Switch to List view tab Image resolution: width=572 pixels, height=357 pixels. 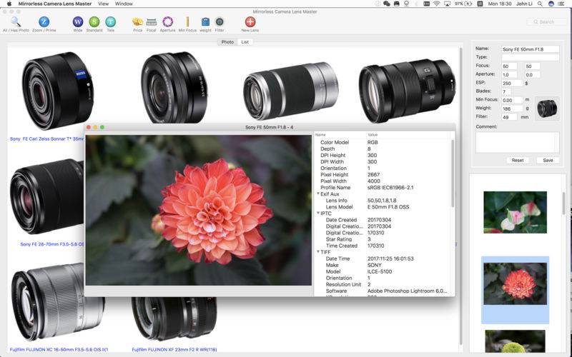point(245,42)
